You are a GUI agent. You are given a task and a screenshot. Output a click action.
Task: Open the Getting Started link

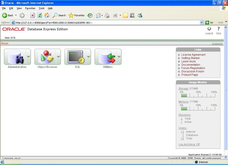click(x=190, y=58)
